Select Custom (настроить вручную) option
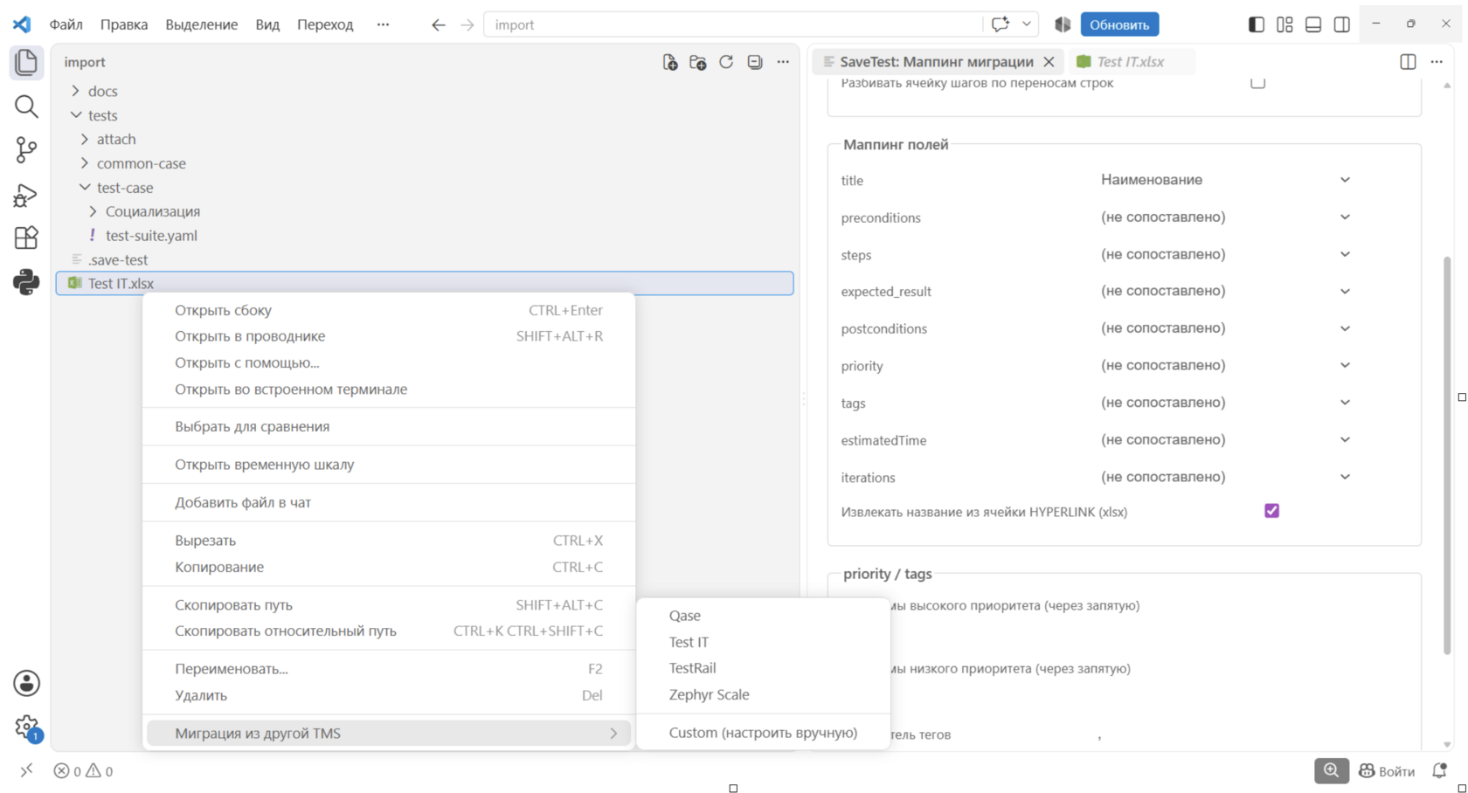 (764, 733)
